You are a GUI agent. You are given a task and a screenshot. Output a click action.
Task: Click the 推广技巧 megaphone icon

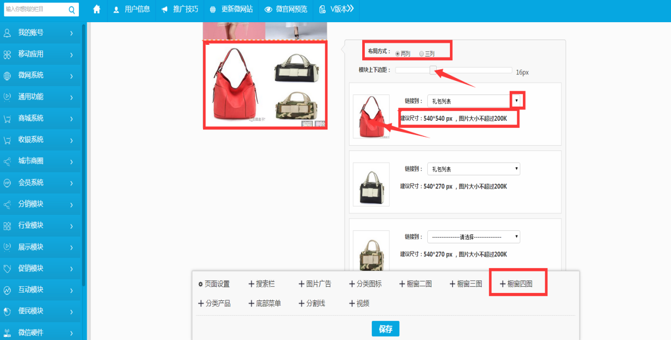click(x=165, y=10)
